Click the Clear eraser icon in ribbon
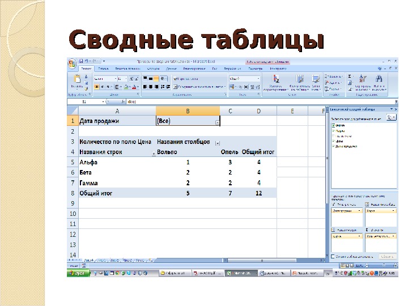408x306 pixels. coord(350,89)
